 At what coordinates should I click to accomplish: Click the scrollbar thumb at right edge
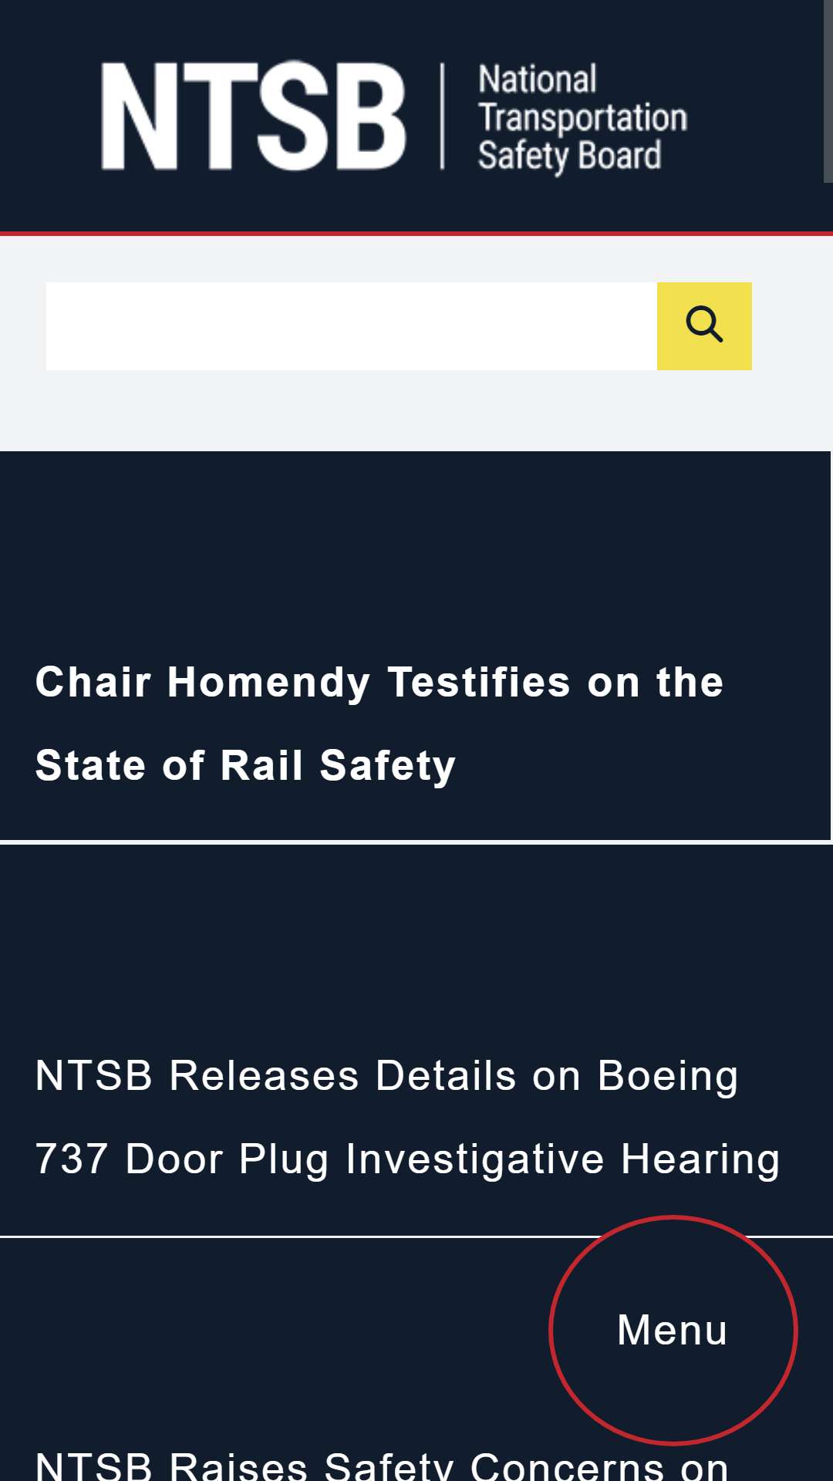tap(828, 91)
